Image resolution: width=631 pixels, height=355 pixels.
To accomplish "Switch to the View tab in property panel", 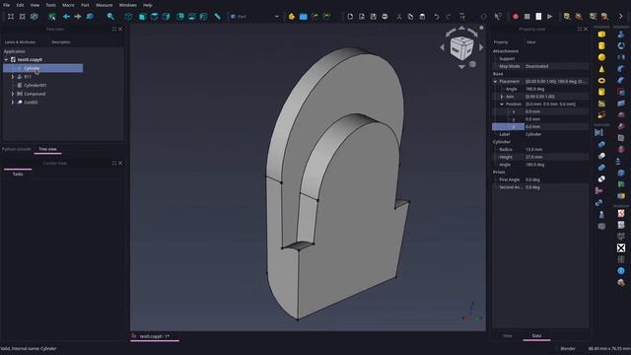I will coord(508,335).
